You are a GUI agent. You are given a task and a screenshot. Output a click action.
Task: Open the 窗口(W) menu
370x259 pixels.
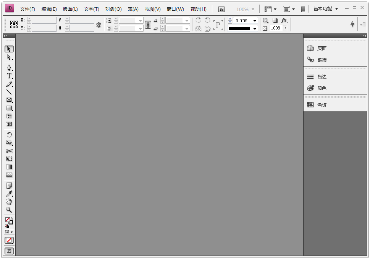click(175, 9)
